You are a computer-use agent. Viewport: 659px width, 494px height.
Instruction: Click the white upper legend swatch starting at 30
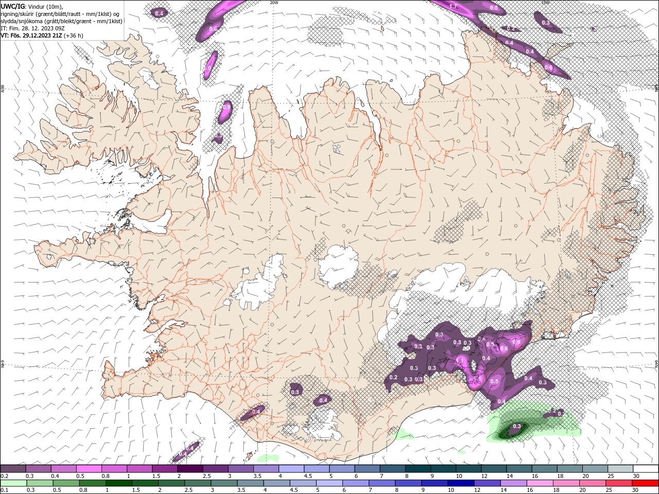(x=646, y=469)
